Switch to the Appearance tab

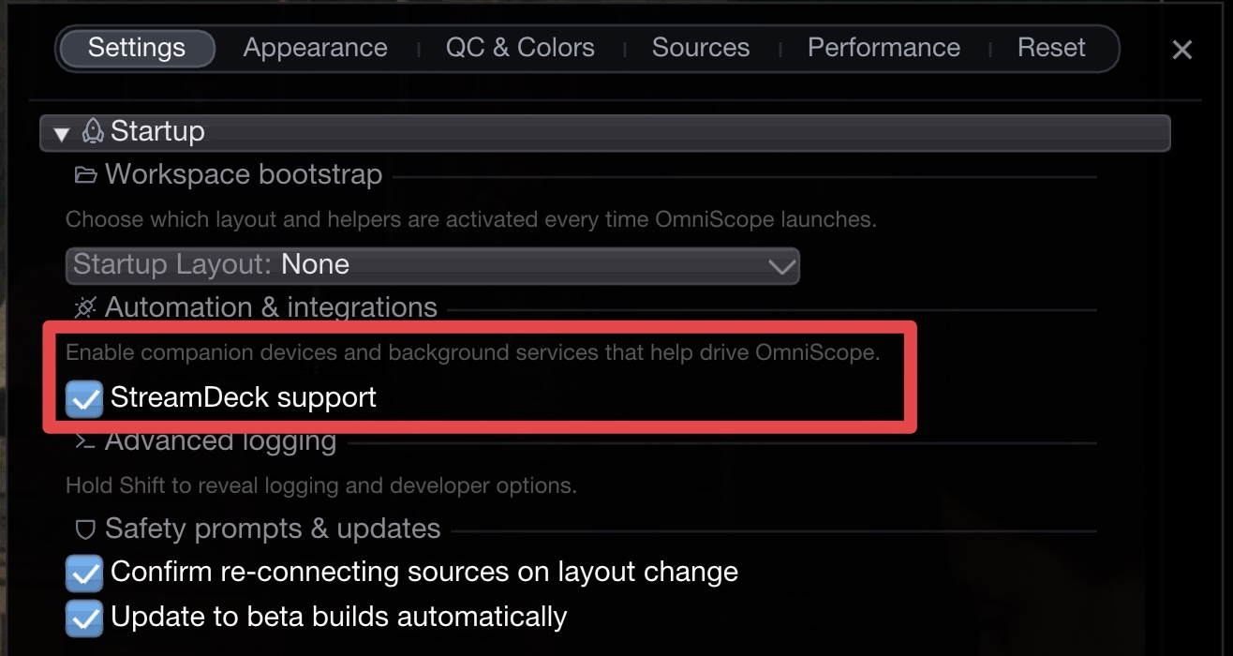[315, 48]
